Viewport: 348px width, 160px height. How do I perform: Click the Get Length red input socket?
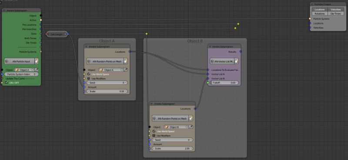(47, 34)
